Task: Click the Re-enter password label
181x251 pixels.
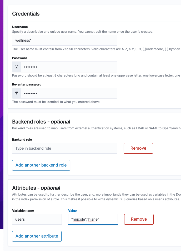Action: pos(27,84)
